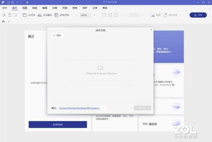This screenshot has width=212, height=142.
Task: Click the third page-fit view icon
Action: 116,15
